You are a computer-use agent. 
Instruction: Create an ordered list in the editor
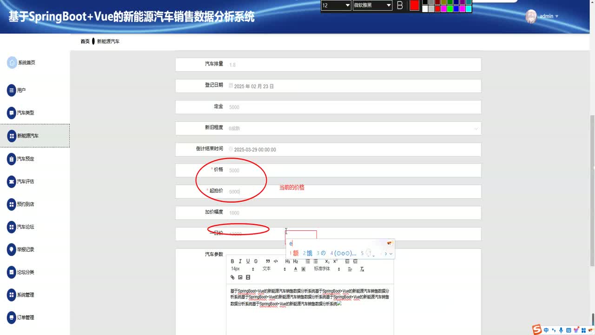pos(308,261)
